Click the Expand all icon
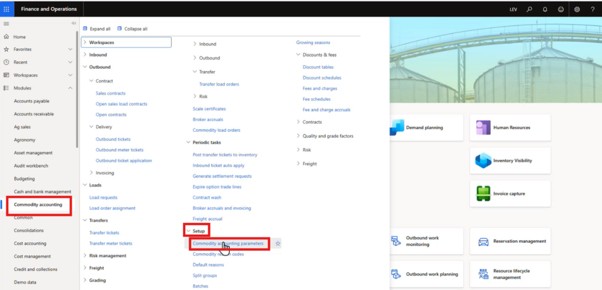Viewport: 602px width, 290px height. (x=85, y=29)
